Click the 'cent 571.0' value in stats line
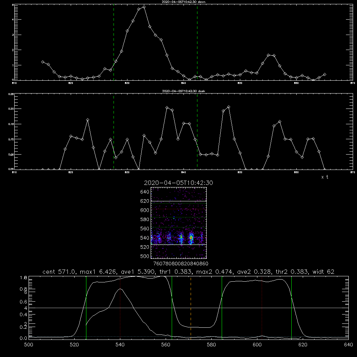The image size is (357, 357). click(x=60, y=272)
